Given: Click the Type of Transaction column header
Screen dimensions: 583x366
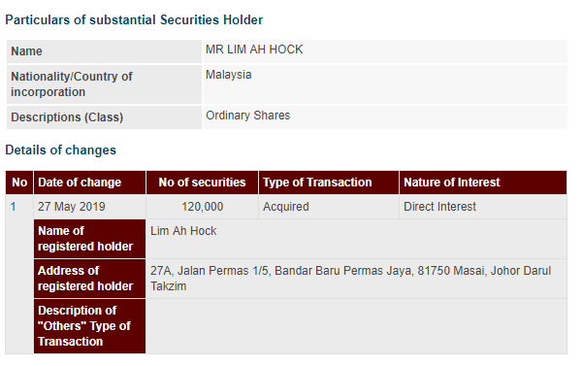Looking at the screenshot, I should (329, 183).
